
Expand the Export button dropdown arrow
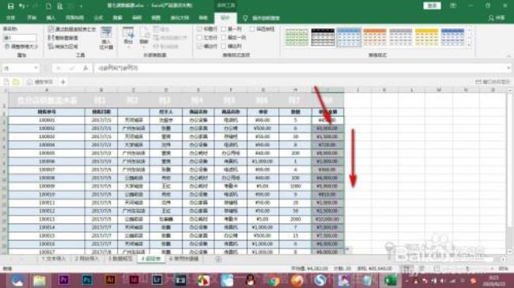point(128,47)
